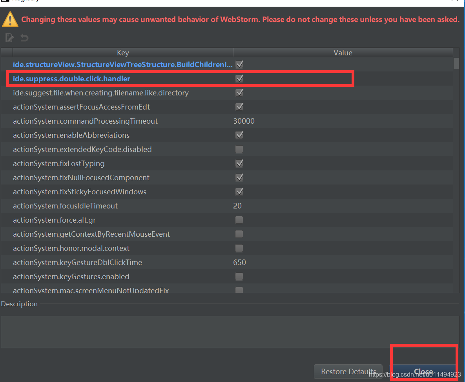Select the 30000 commandProcessingTimeout value
This screenshot has width=465, height=382.
[244, 121]
